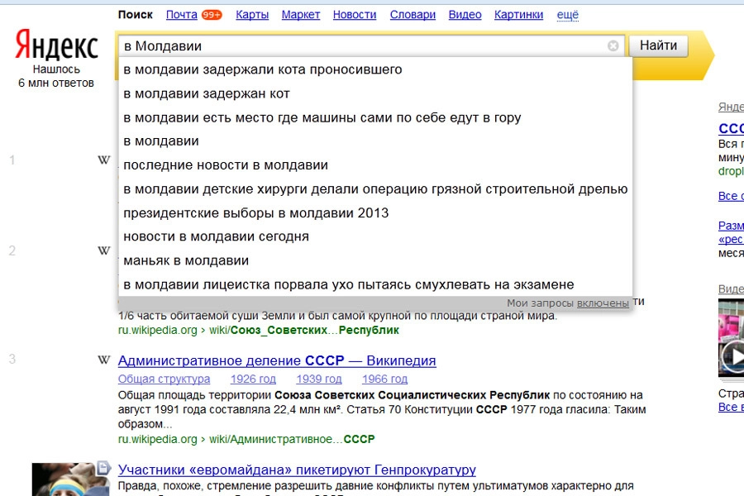Pick suggestion 'президентские выборы в молдавии 2013'
744x496 pixels.
point(255,213)
